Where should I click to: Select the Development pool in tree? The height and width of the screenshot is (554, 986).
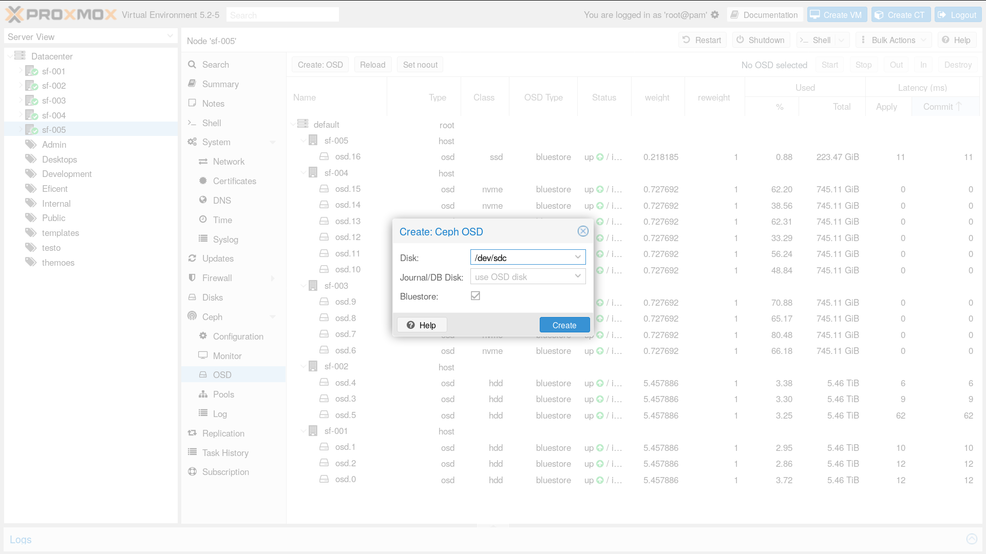(x=67, y=174)
